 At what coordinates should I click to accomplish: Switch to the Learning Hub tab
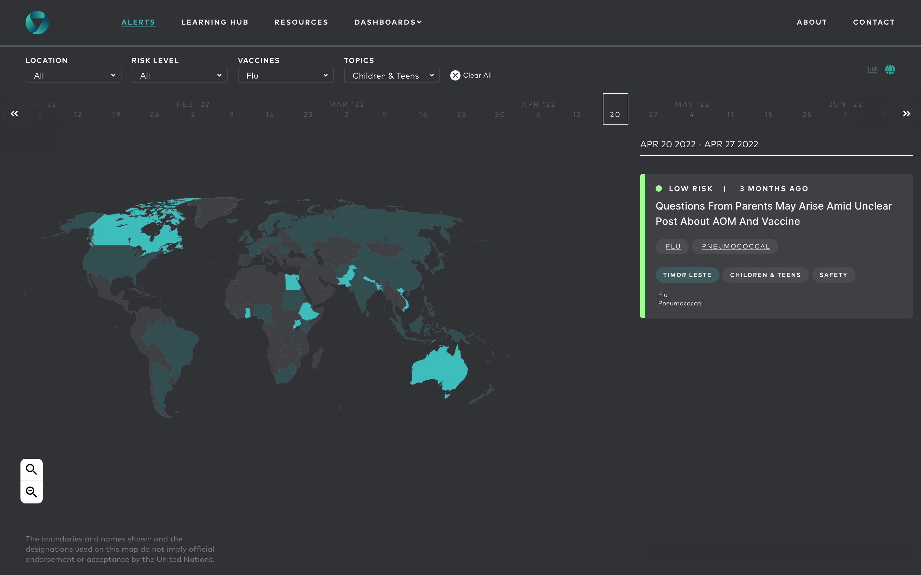pyautogui.click(x=215, y=22)
